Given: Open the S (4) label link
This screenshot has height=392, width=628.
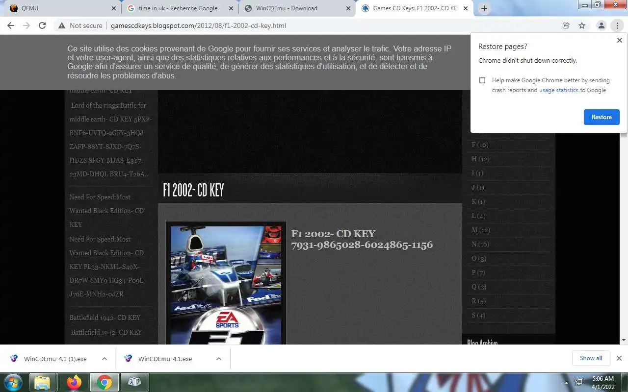Looking at the screenshot, I should [x=478, y=315].
